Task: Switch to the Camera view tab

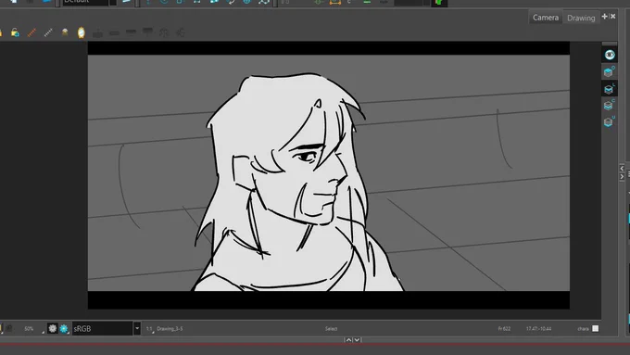Action: 545,18
